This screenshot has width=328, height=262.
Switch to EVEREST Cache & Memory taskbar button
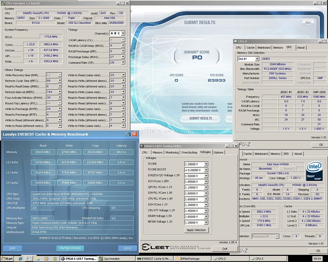pyautogui.click(x=154, y=259)
